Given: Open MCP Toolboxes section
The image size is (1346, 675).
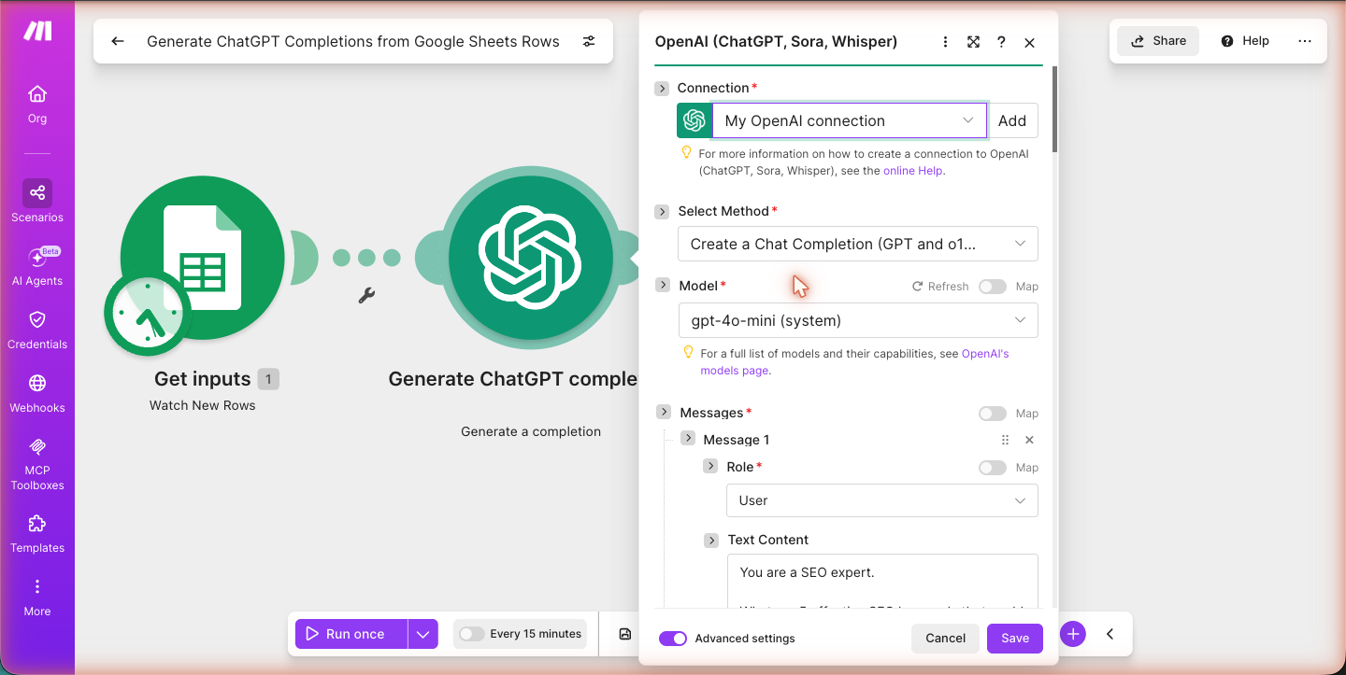Looking at the screenshot, I should (x=37, y=464).
